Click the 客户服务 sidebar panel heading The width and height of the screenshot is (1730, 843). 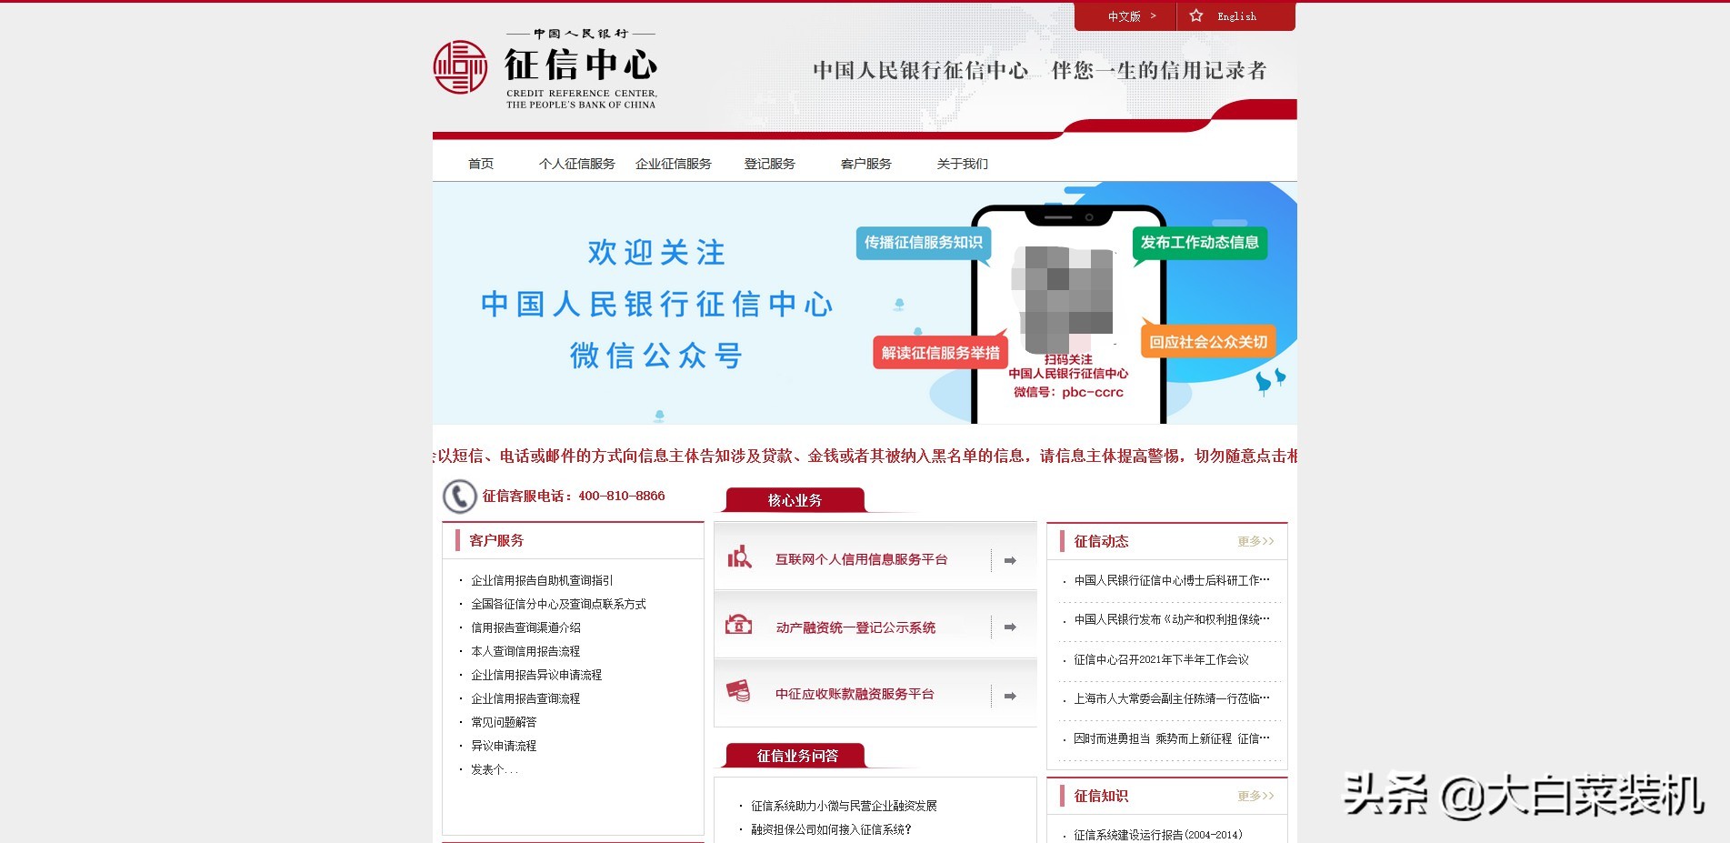click(x=496, y=540)
